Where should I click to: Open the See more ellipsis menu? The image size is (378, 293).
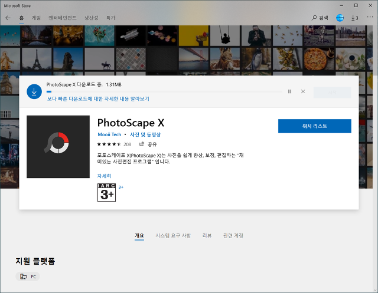click(x=370, y=17)
